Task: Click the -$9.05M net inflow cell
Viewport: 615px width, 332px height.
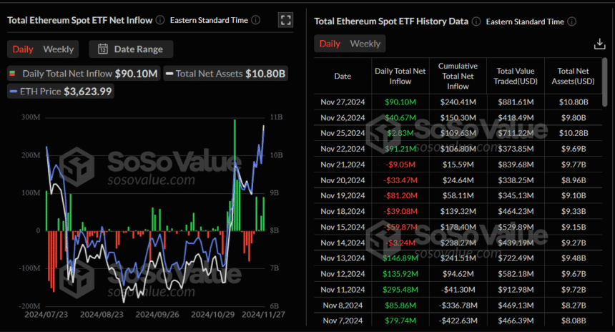Action: click(x=400, y=165)
